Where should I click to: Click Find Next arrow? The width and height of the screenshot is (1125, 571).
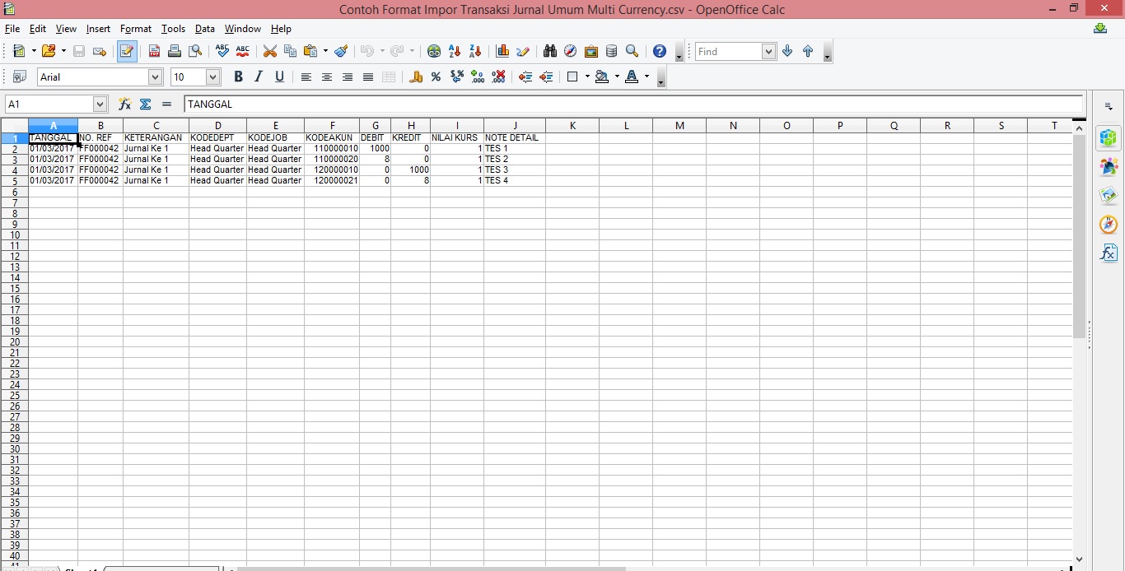click(787, 51)
